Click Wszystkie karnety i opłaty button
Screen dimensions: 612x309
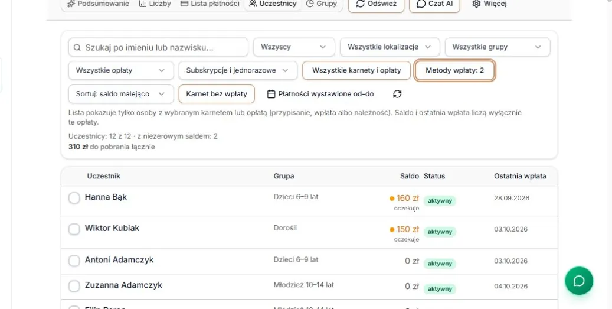tap(356, 70)
